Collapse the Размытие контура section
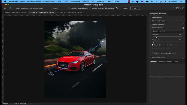The image size is (187, 105). 151,28
